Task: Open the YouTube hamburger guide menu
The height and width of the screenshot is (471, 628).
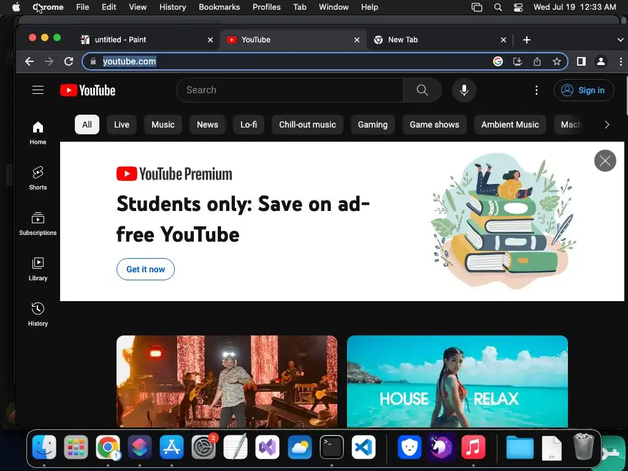Action: pyautogui.click(x=38, y=90)
